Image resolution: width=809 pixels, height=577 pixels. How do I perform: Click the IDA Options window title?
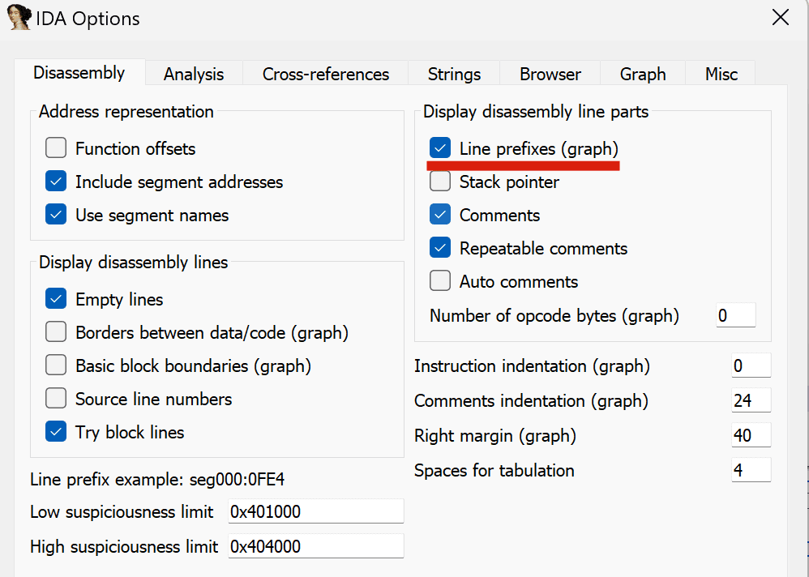point(88,19)
